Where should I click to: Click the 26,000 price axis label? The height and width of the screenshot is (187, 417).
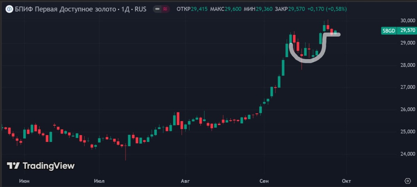coord(408,109)
